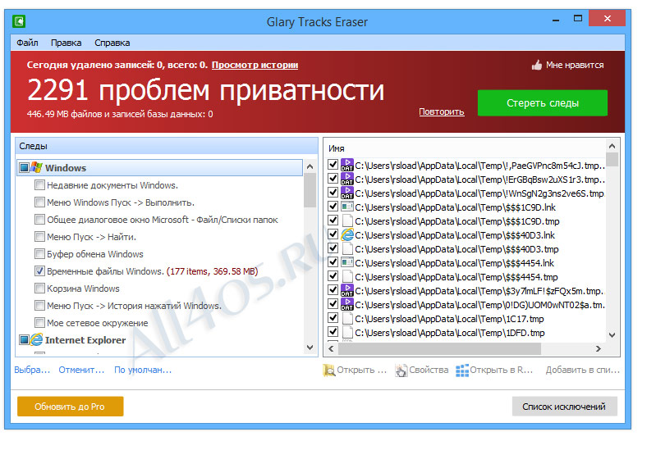This screenshot has width=656, height=450.
Task: Click tree panel scroll-down arrow
Action: pos(310,348)
